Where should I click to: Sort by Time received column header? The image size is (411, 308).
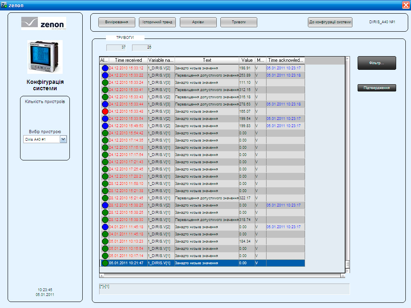pyautogui.click(x=128, y=60)
